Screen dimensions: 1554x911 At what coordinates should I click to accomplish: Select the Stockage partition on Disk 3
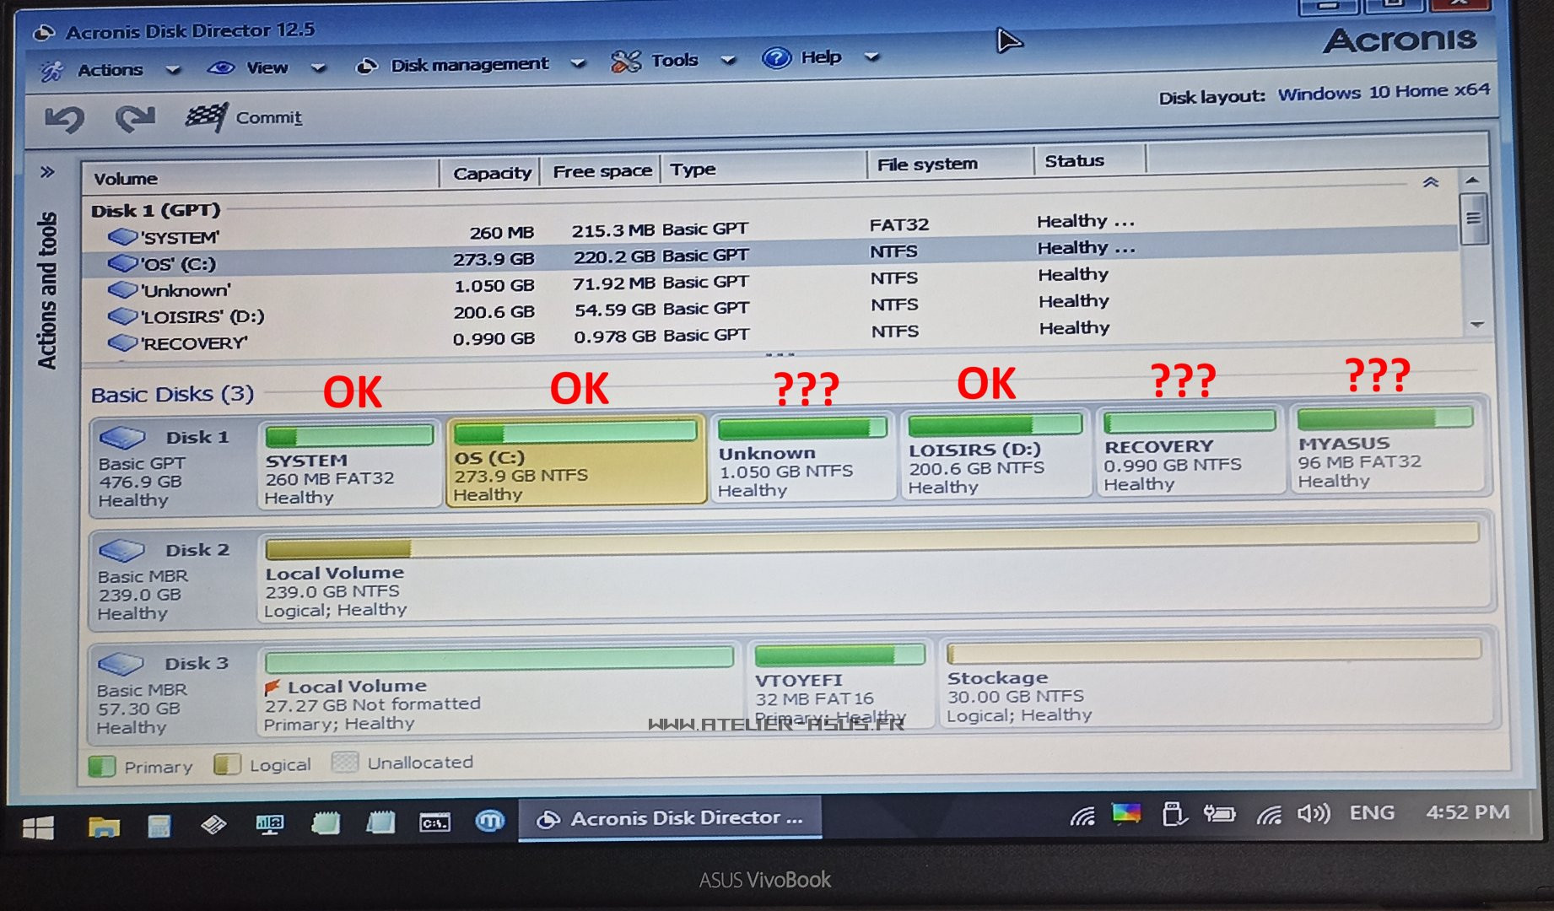coord(1213,686)
